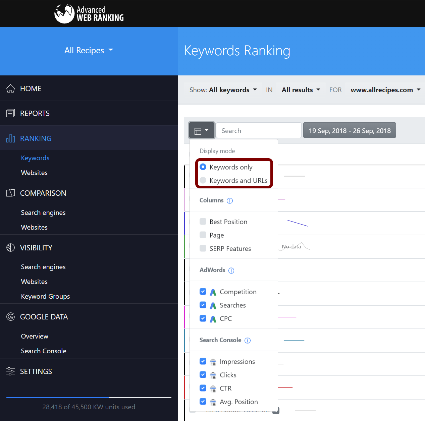Open the All results dropdown
The width and height of the screenshot is (425, 421).
point(301,90)
